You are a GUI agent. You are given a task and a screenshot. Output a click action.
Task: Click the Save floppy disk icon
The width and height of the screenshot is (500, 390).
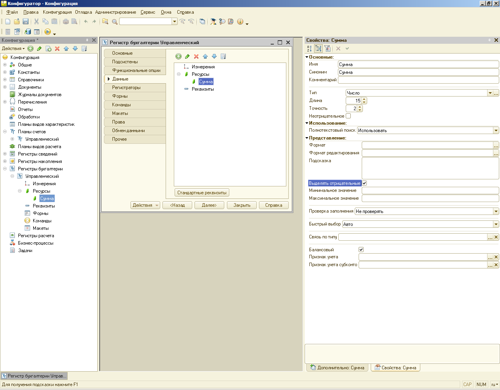(x=26, y=21)
